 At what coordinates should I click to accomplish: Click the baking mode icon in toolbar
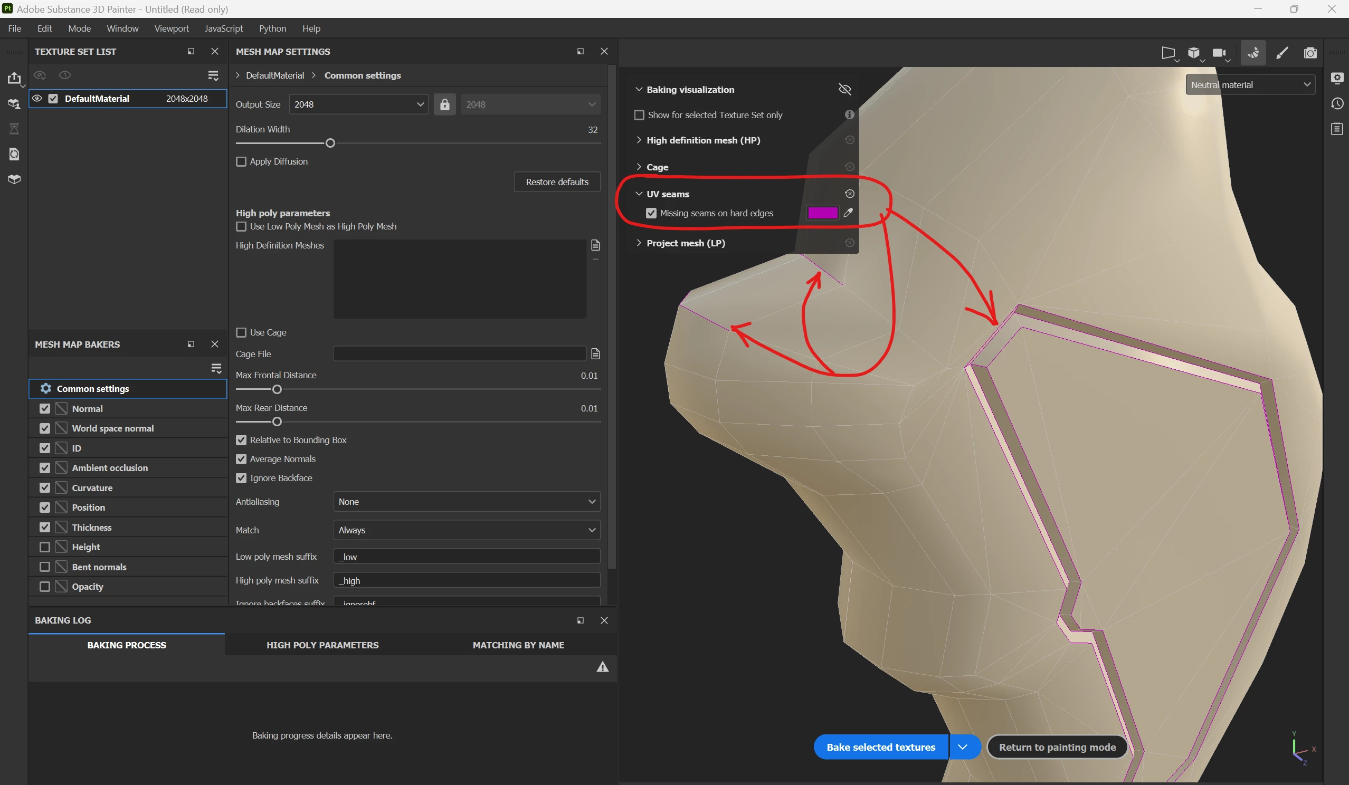[1252, 52]
